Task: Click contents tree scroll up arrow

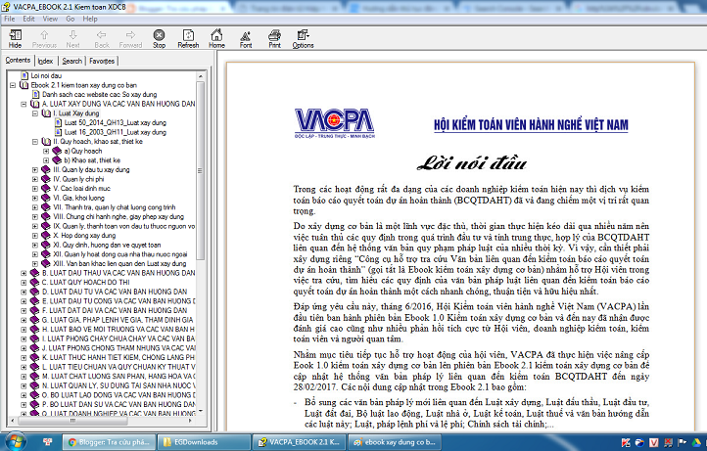Action: [x=201, y=76]
